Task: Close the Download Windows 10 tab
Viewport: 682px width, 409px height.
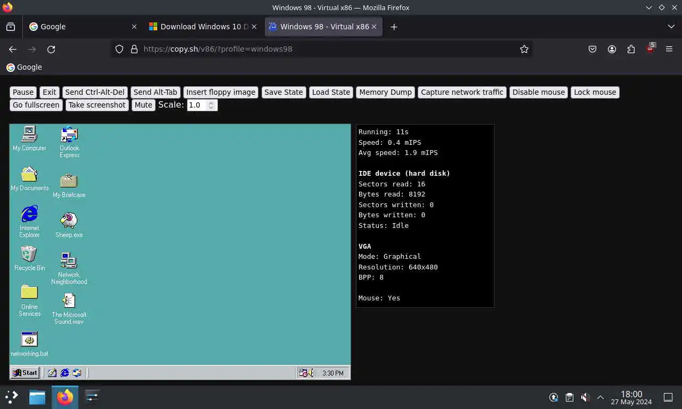Action: point(254,27)
